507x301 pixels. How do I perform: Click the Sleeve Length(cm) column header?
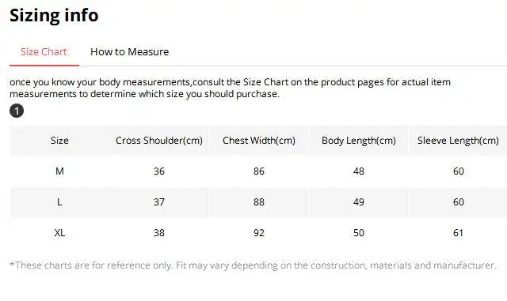(458, 141)
